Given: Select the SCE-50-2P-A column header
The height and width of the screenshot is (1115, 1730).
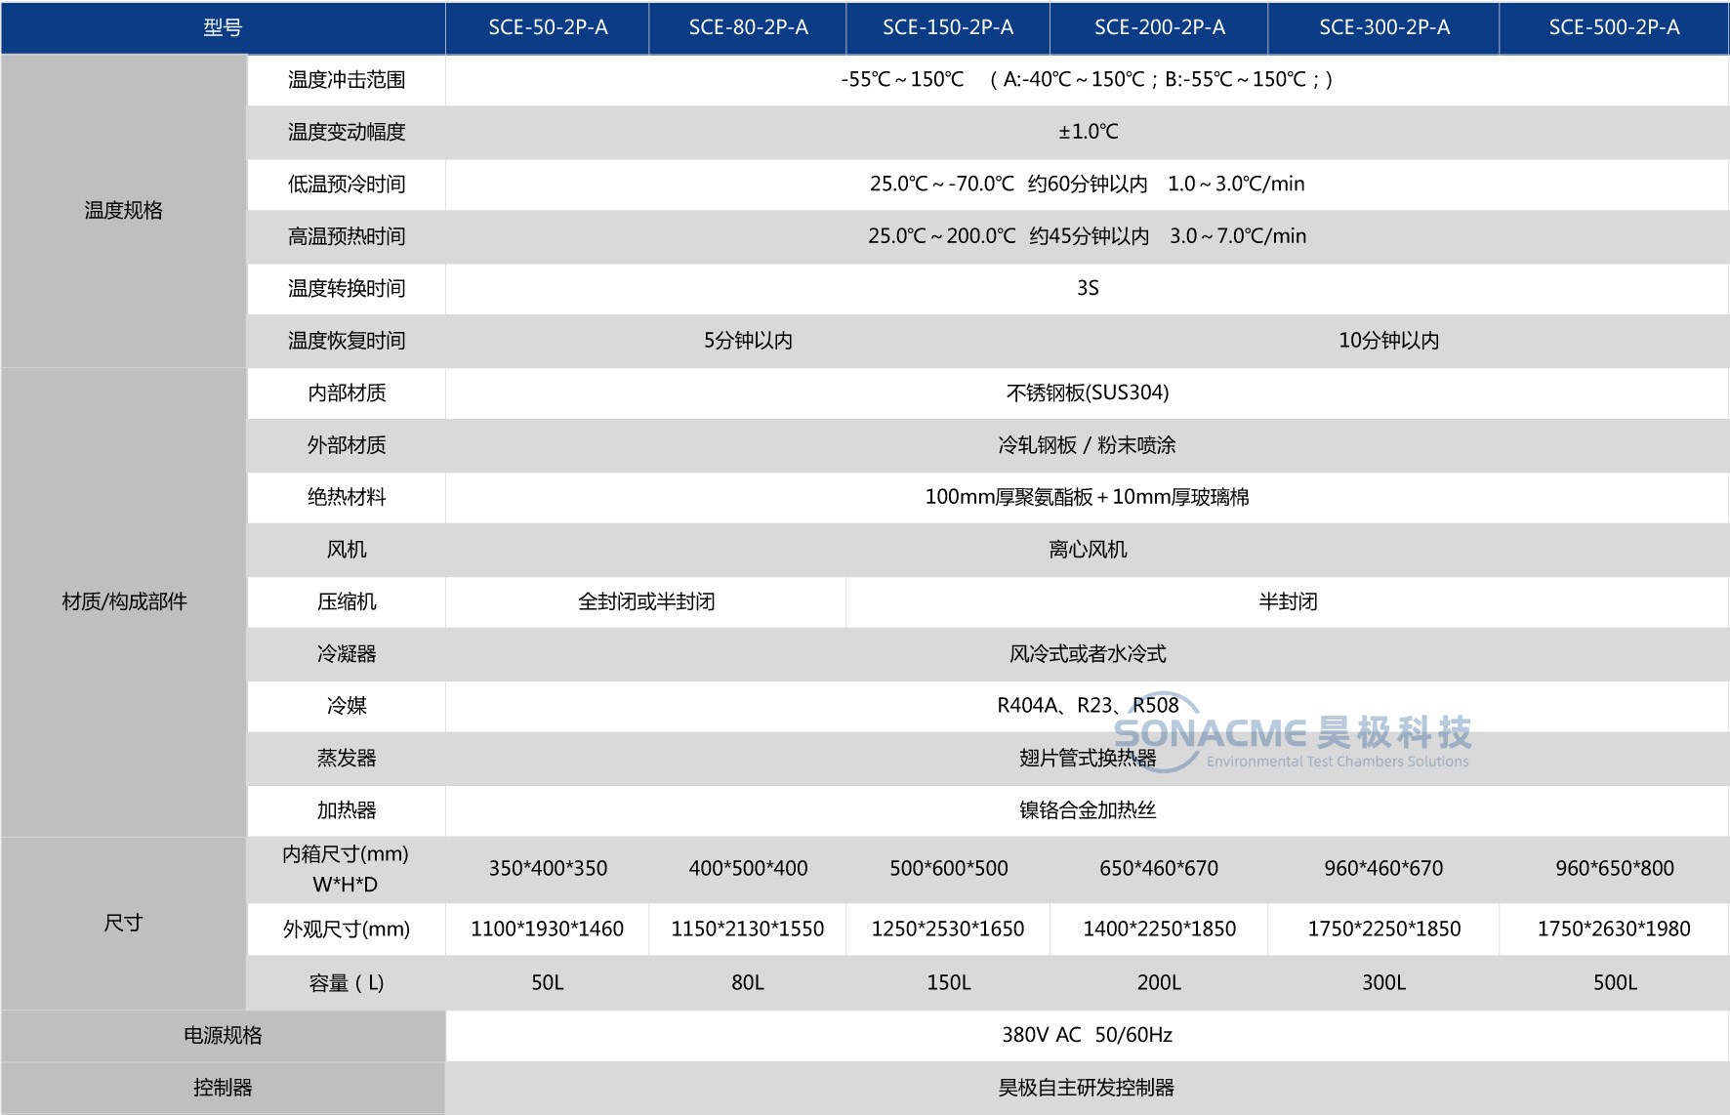Looking at the screenshot, I should click(x=548, y=27).
